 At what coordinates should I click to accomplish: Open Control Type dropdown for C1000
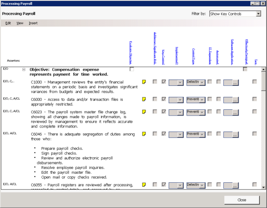point(202,82)
